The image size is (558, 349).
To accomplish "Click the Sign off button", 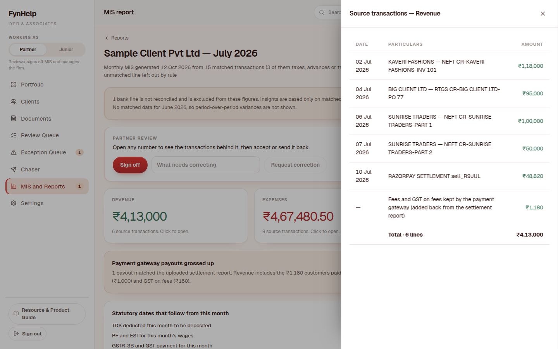I will (x=130, y=165).
